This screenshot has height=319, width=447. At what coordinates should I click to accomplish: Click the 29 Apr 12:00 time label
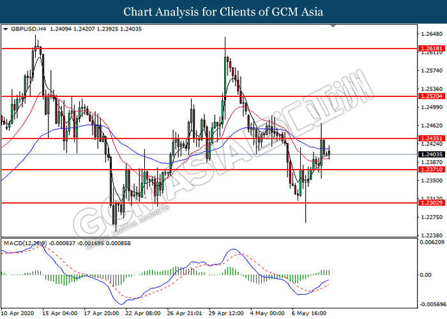(226, 313)
